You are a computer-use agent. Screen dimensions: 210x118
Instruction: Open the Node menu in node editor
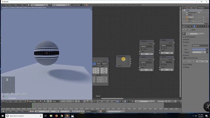tap(114, 101)
